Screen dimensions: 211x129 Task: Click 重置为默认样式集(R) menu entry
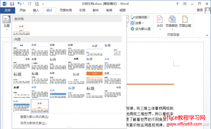34,117
